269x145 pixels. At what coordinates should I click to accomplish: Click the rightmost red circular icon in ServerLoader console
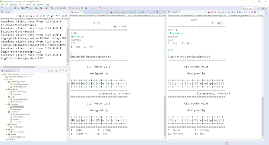click(x=66, y=16)
